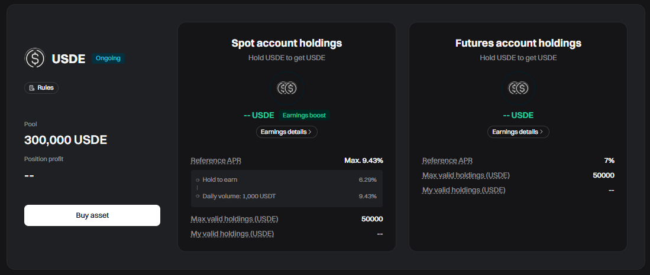Expand Earnings details in Futures account card
650x275 pixels.
518,132
